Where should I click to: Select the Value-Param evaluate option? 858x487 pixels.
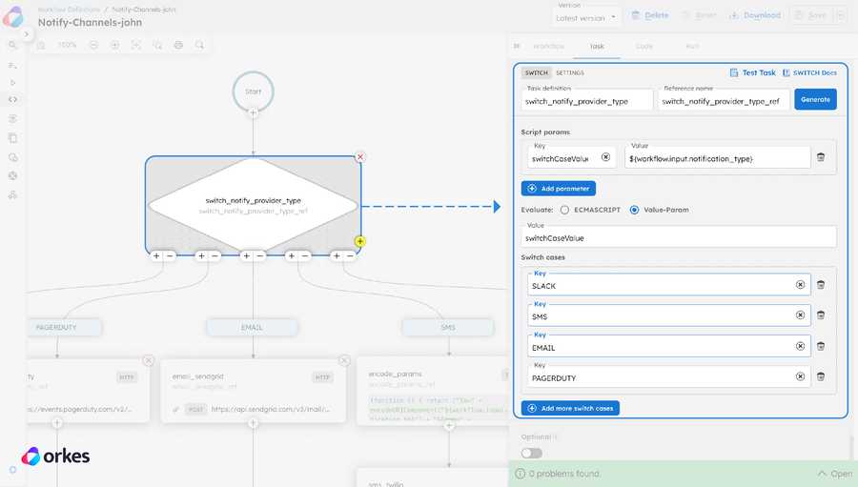click(634, 210)
